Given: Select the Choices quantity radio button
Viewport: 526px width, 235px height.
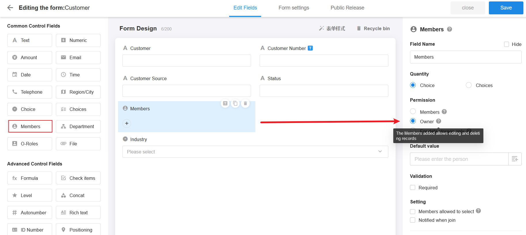Looking at the screenshot, I should click(469, 85).
